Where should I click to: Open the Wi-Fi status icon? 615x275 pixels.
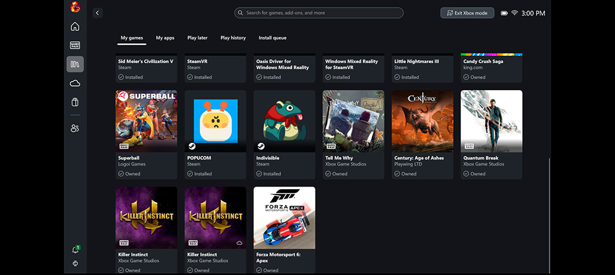click(x=515, y=13)
